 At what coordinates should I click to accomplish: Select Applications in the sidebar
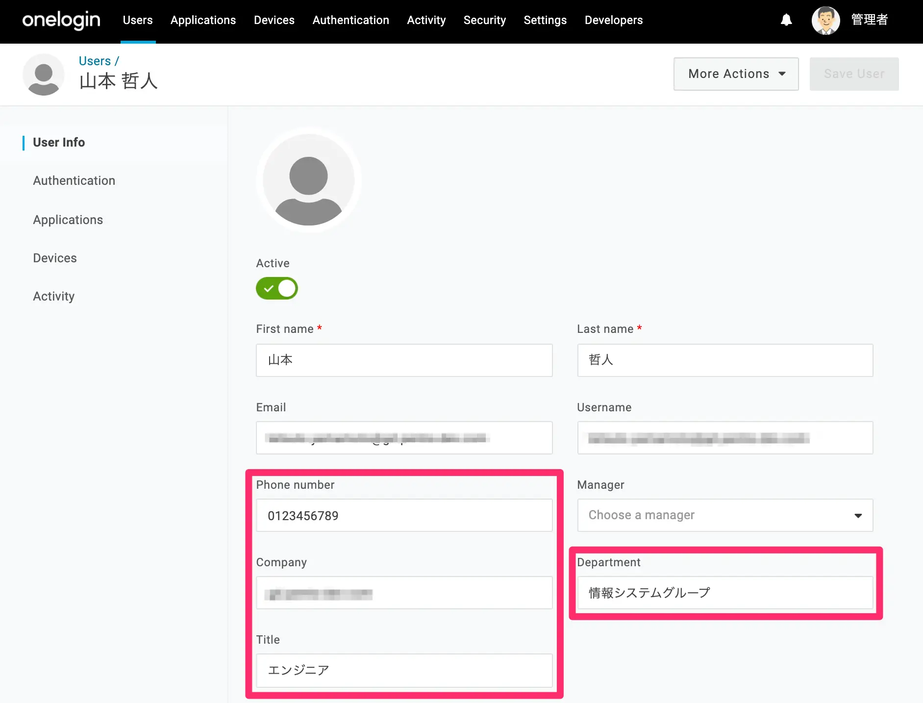coord(68,220)
